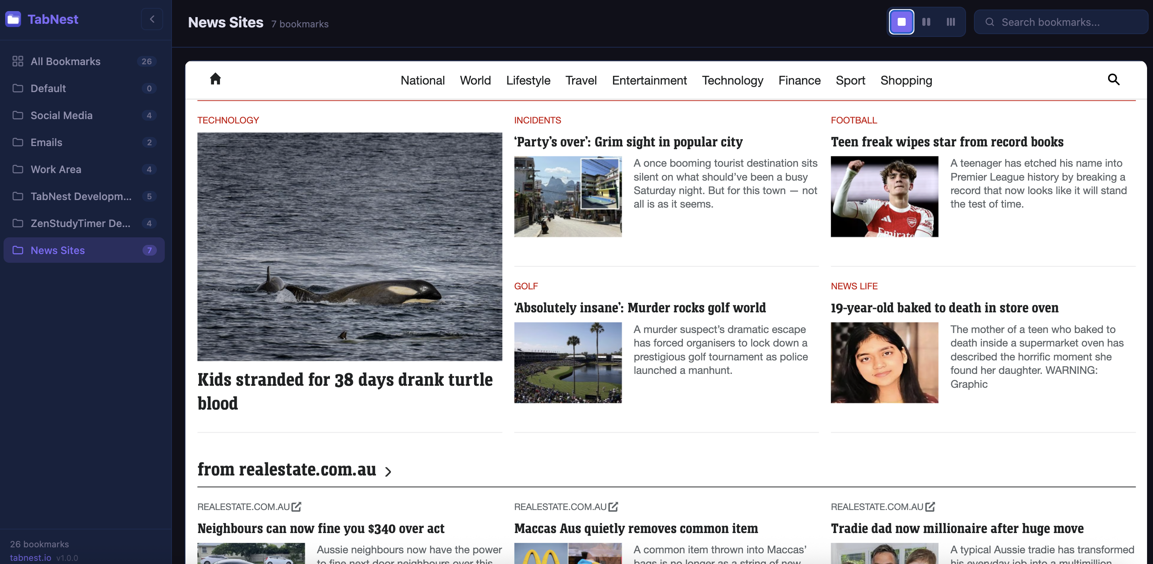Open the All Bookmarks grid item
The image size is (1153, 564).
point(66,61)
